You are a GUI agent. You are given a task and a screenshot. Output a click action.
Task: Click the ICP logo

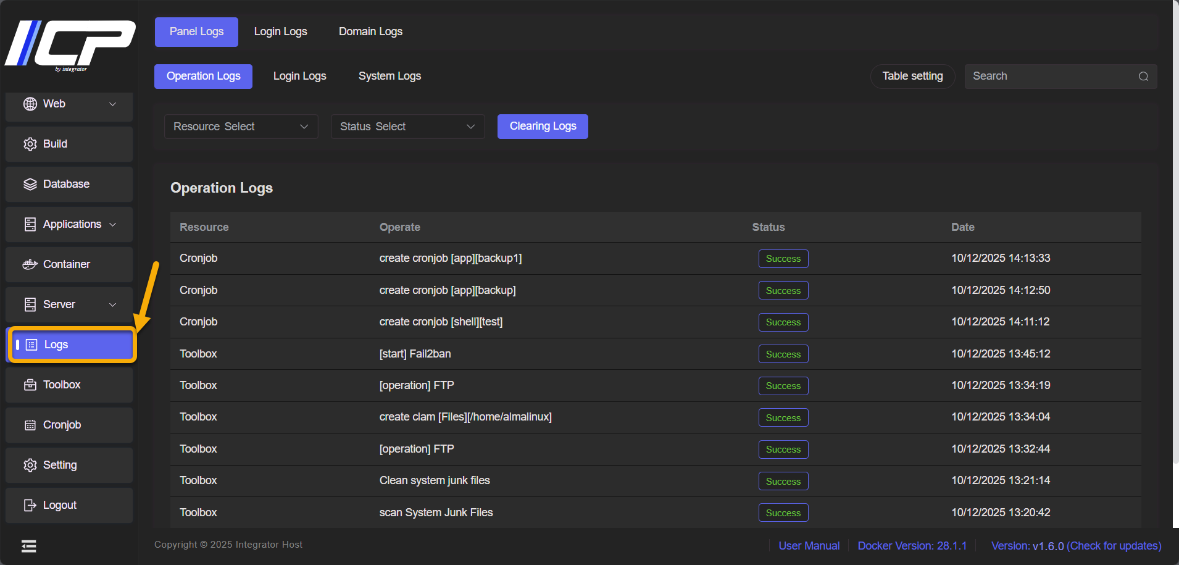tap(70, 45)
